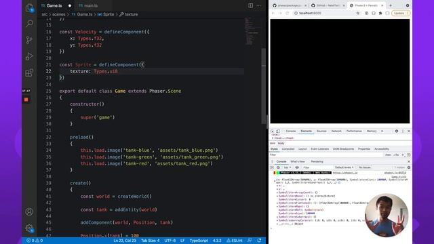Screen dimensions: 434x244
Task: Expand the head element in DOM tree
Action: [273, 138]
